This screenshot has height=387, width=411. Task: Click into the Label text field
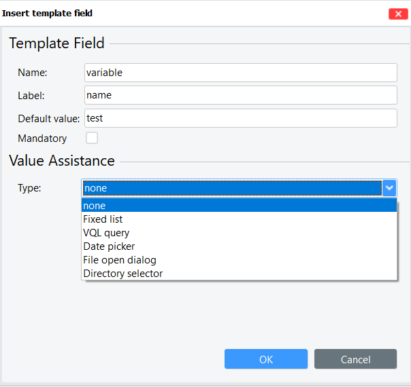click(x=240, y=95)
